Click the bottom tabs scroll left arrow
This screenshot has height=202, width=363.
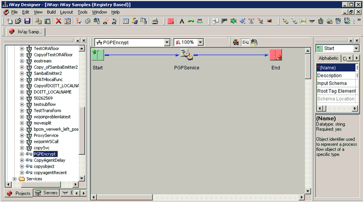coord(77,193)
